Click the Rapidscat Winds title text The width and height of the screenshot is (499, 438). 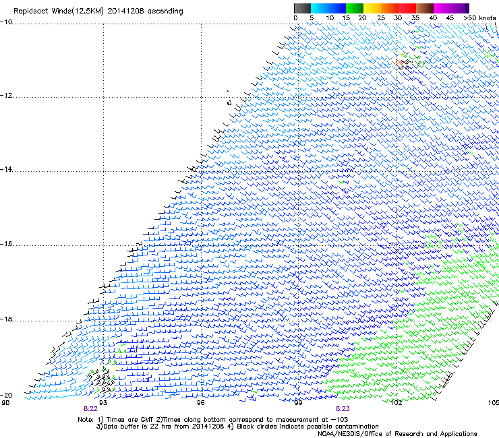(98, 11)
